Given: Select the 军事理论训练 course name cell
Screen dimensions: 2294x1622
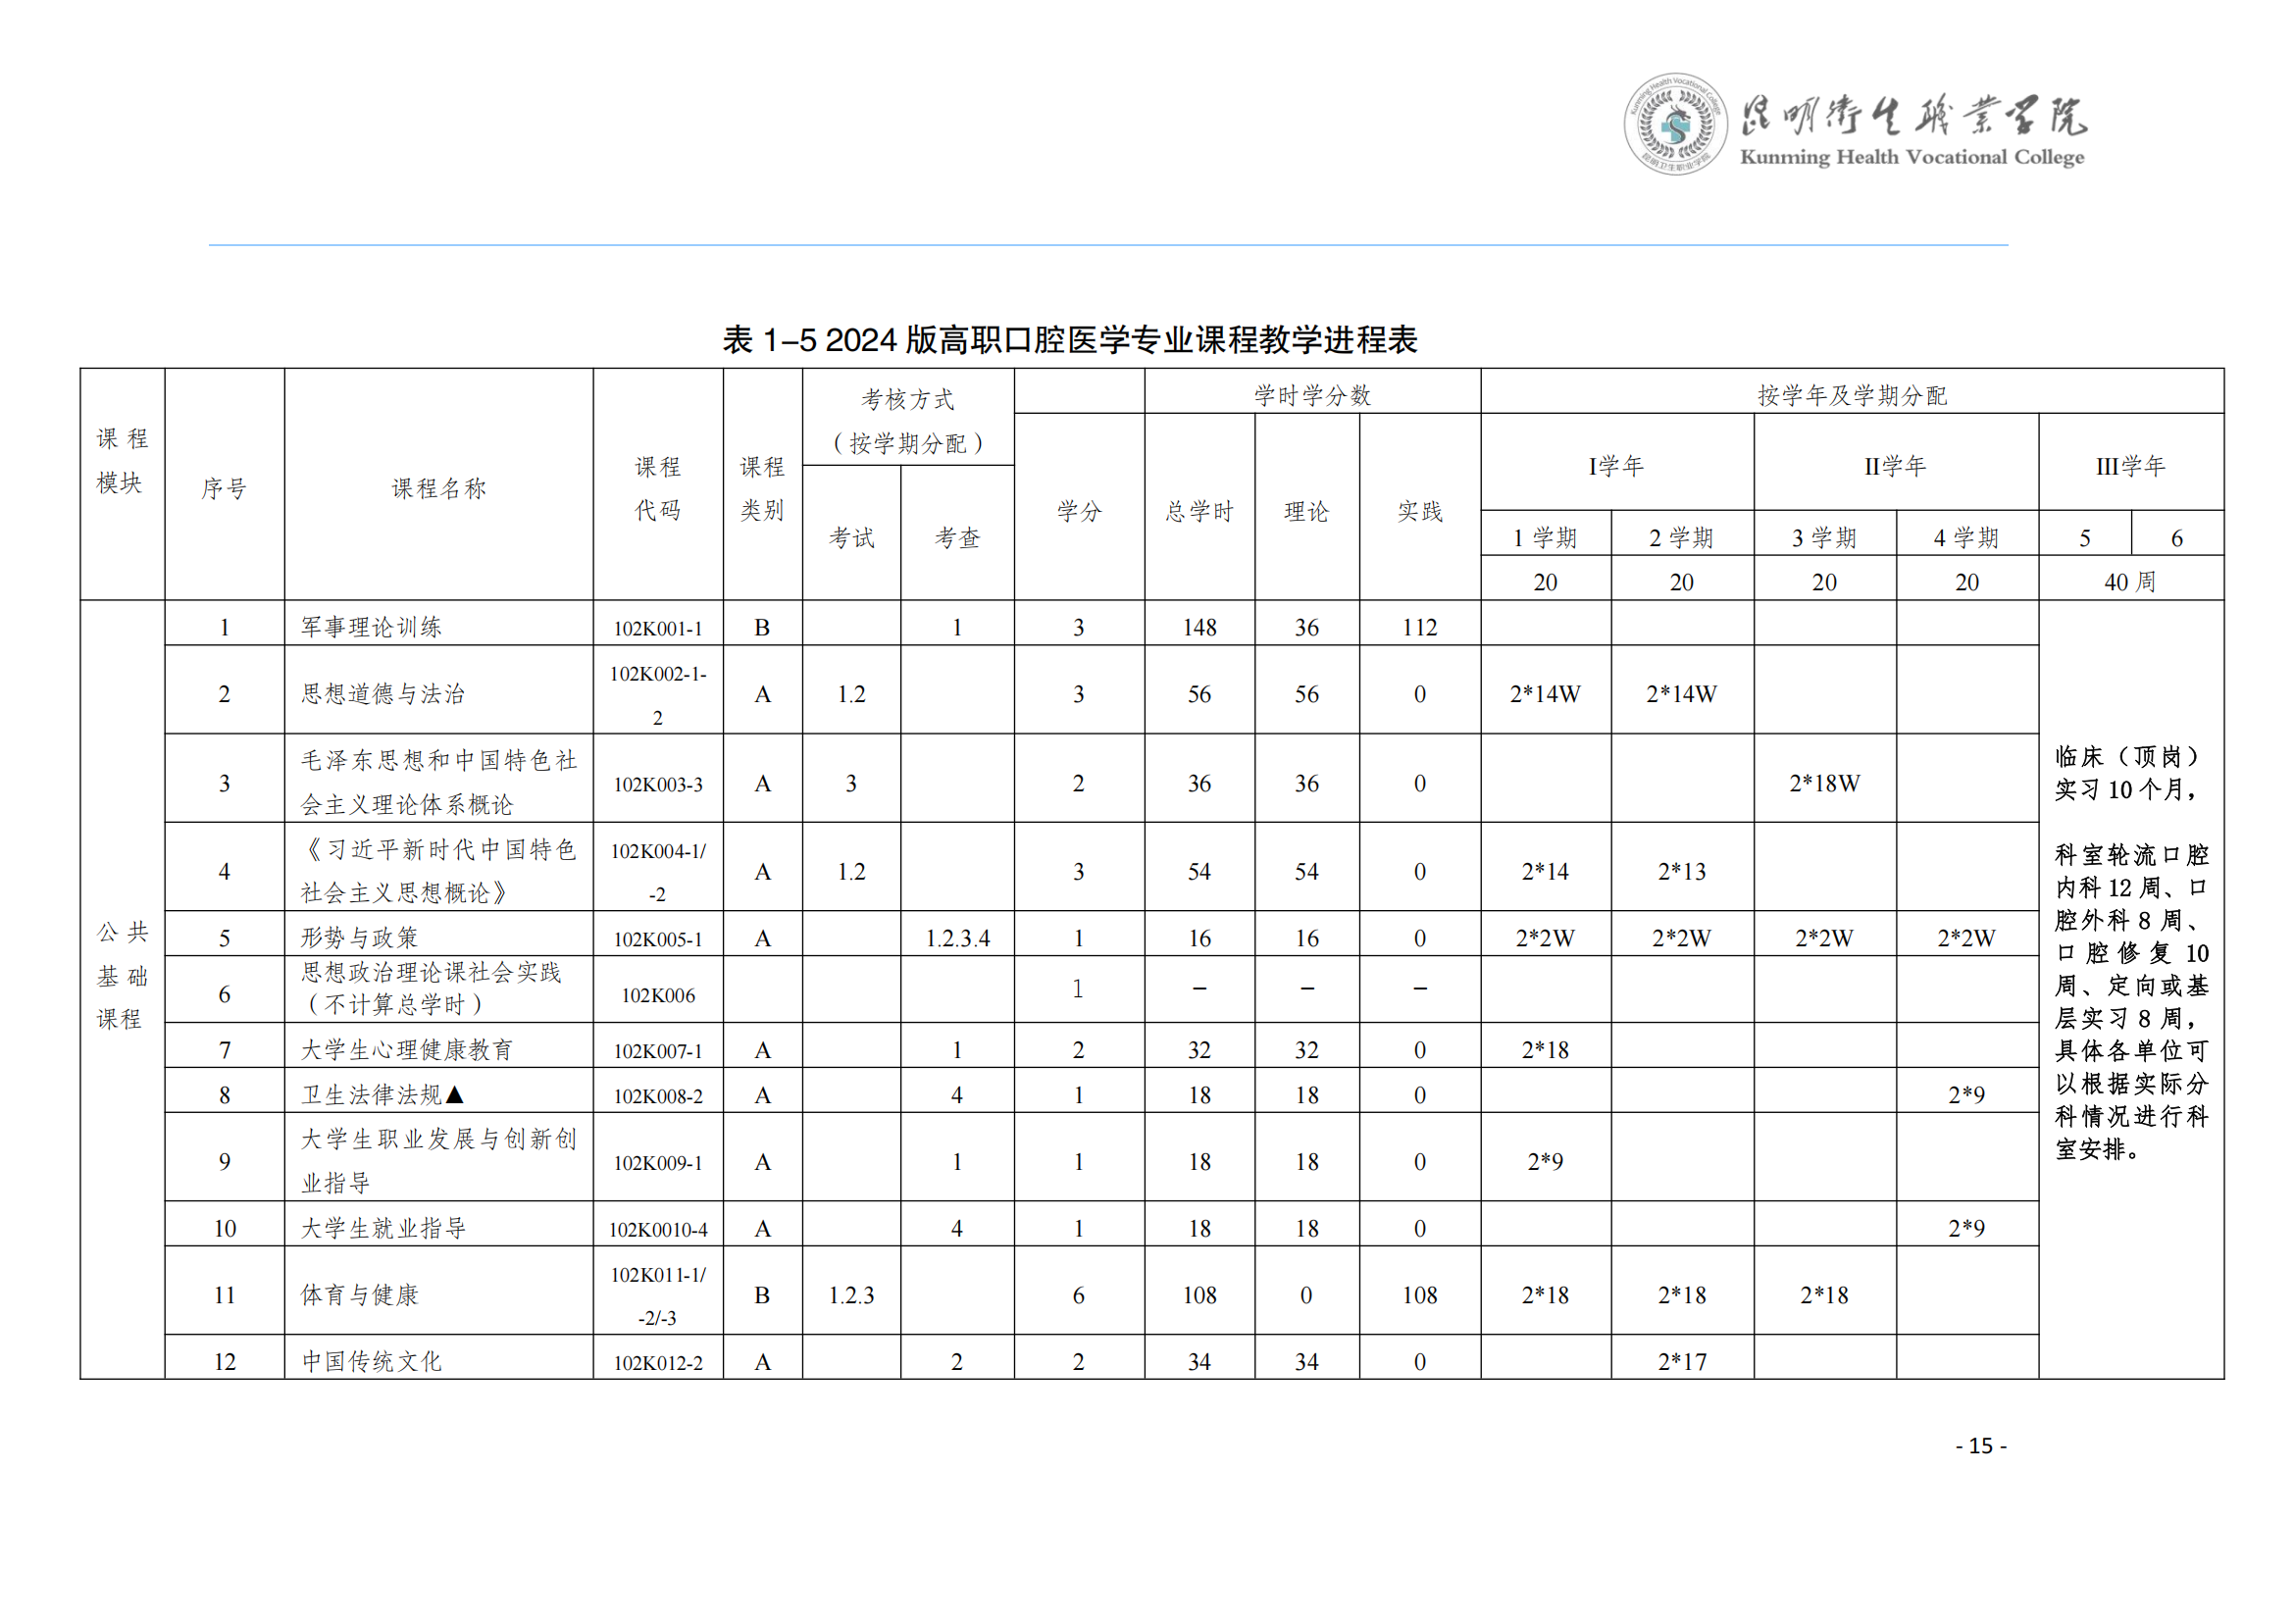Looking at the screenshot, I should point(372,628).
